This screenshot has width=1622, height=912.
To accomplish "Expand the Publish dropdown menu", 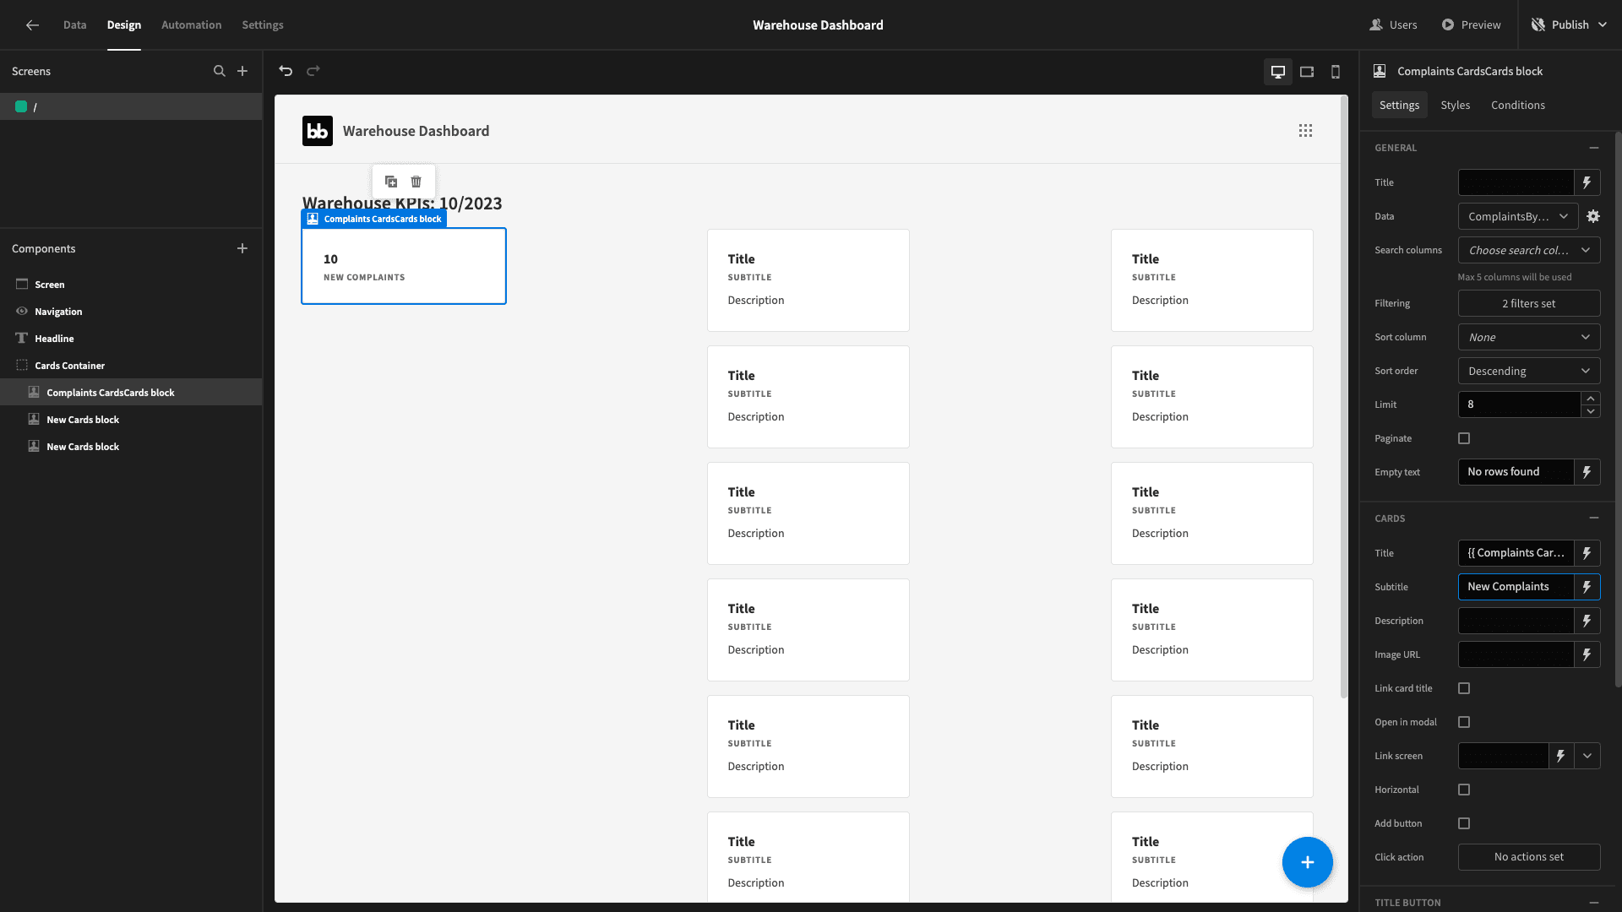I will pos(1603,25).
